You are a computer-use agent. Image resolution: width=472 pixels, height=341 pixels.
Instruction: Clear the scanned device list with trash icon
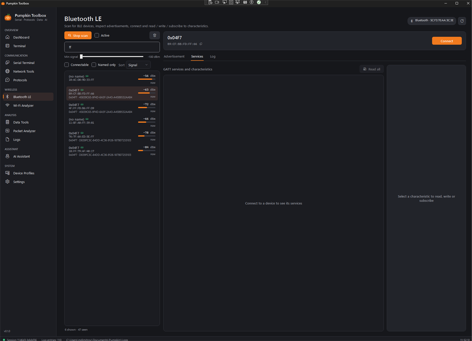click(155, 36)
